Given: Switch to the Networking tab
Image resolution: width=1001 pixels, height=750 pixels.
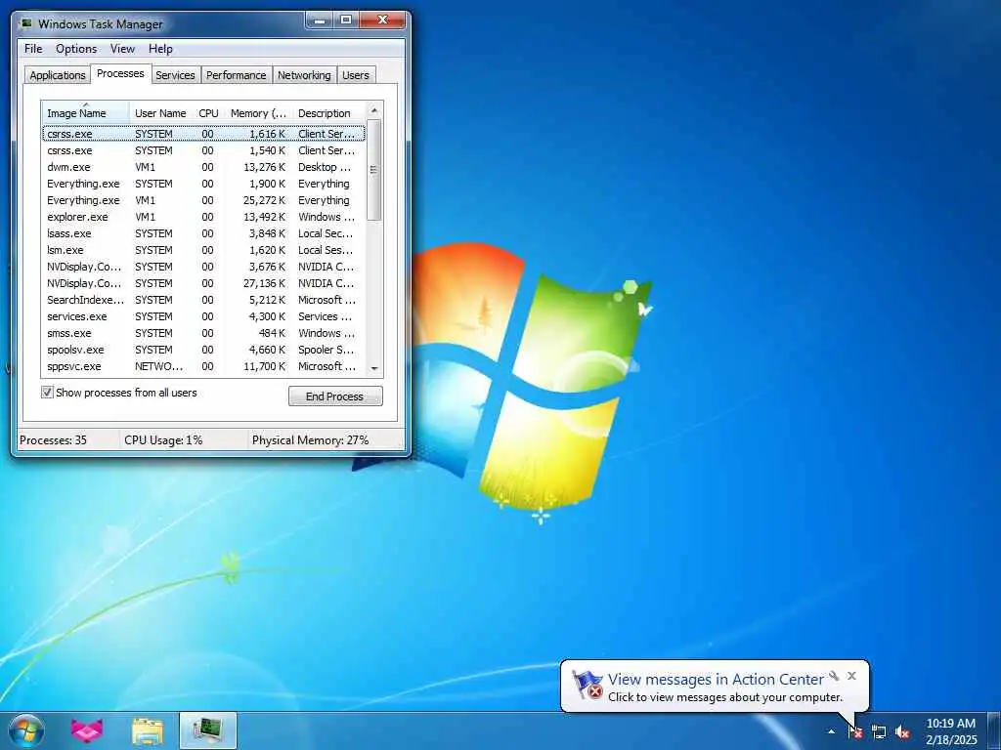Looking at the screenshot, I should coord(304,75).
